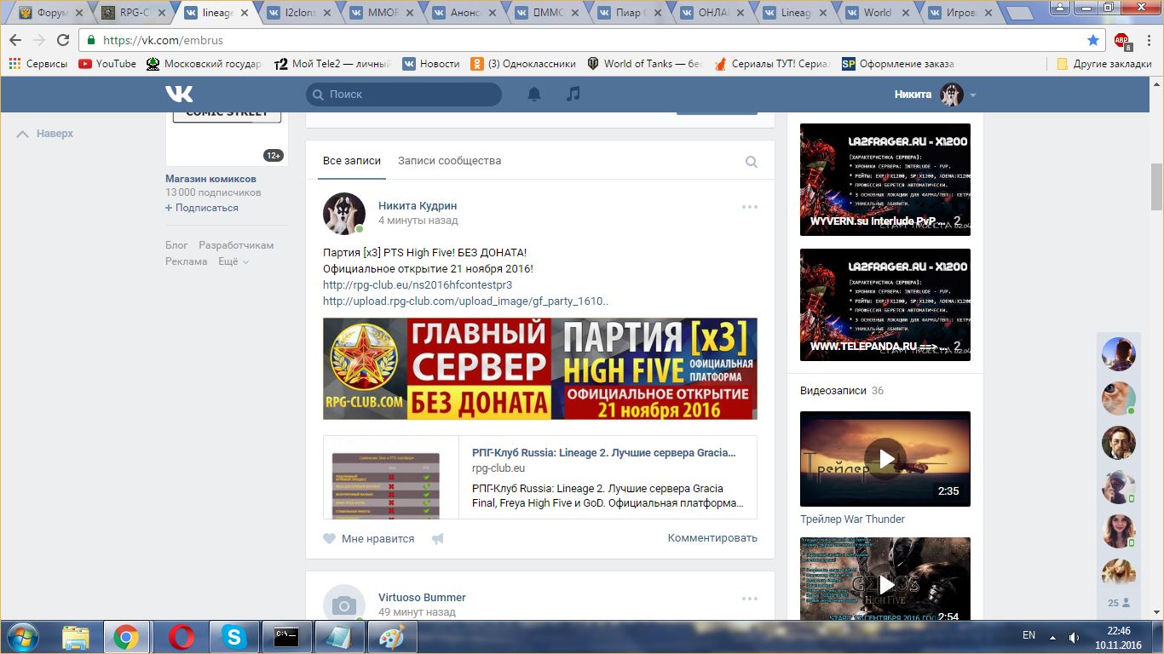Switch to the Записи сообщества tab
1164x654 pixels.
coord(449,161)
